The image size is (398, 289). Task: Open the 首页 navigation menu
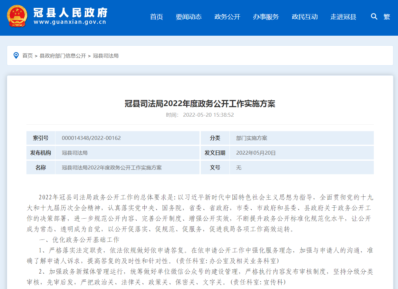tap(157, 17)
